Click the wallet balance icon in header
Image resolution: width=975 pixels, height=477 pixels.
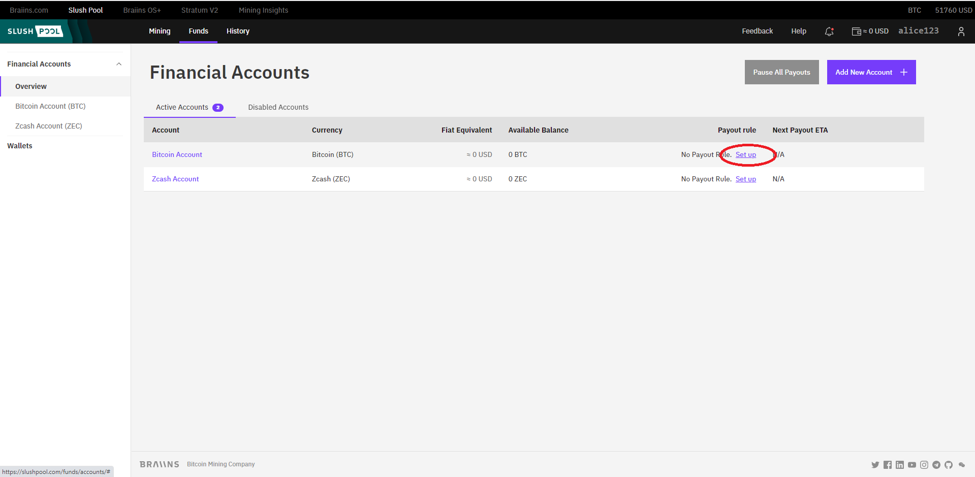point(856,31)
